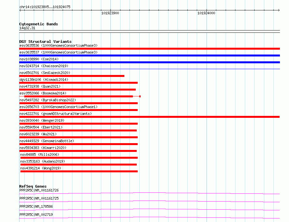Image resolution: width=289 pixels, height=222 pixels.
Task: Click the 14q32.31 cytoband label
Action: pos(27,28)
